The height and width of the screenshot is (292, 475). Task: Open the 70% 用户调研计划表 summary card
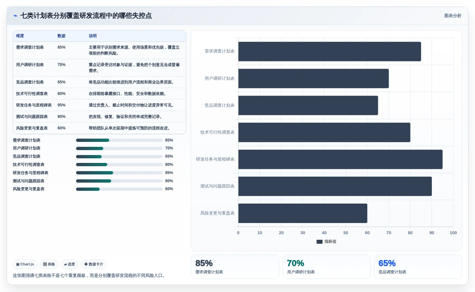pos(327,267)
